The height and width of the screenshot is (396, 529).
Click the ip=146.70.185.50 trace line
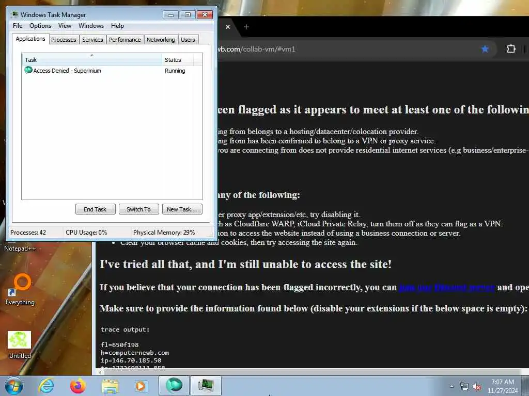131,360
